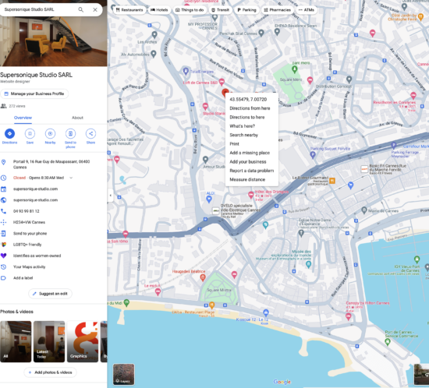Clear the search with the X icon
The height and width of the screenshot is (388, 429).
click(x=95, y=9)
